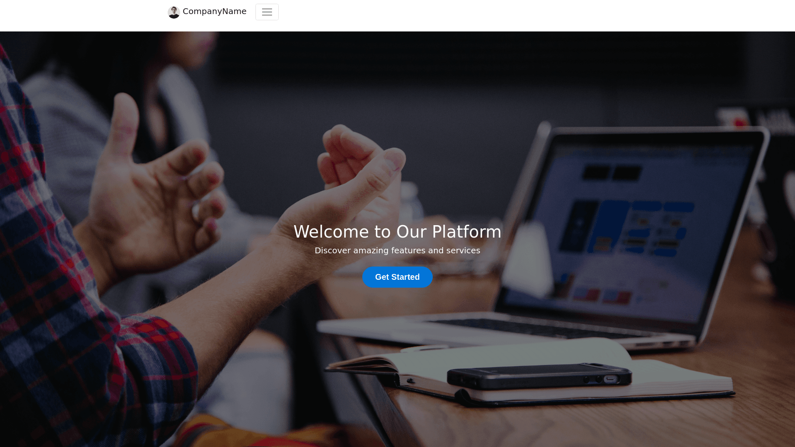Click the round avatar logo in navbar
Viewport: 795px width, 447px height.
(173, 12)
